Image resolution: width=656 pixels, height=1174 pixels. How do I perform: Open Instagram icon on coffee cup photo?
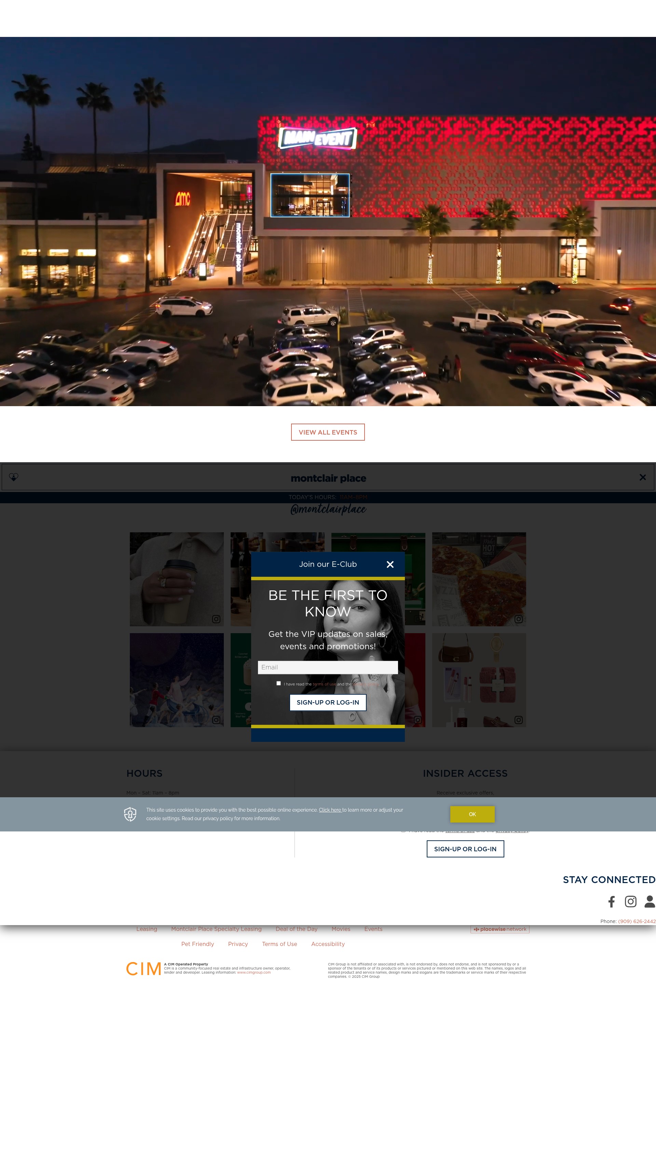[x=216, y=619]
